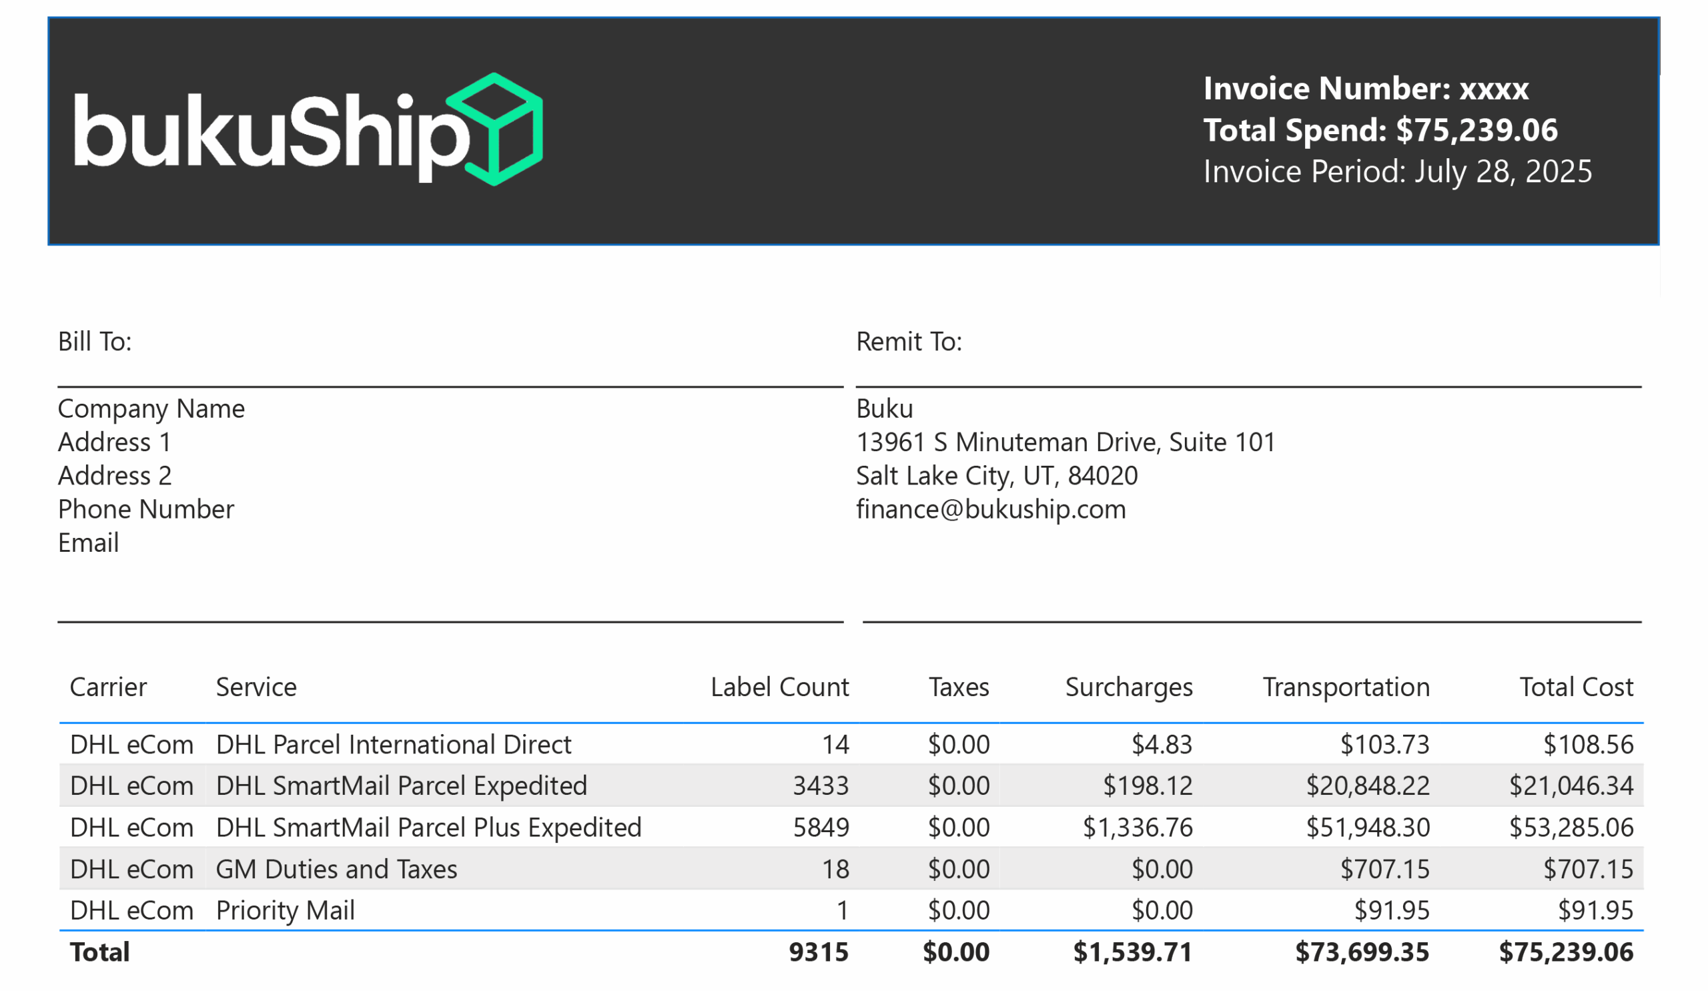Viewport: 1708px width, 991px height.
Task: Click the Bill To: label
Action: click(x=95, y=342)
